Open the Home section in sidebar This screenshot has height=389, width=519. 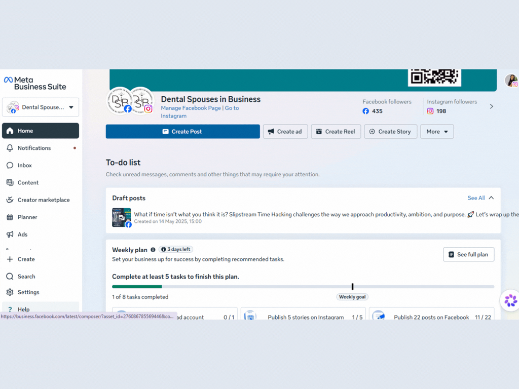click(41, 131)
